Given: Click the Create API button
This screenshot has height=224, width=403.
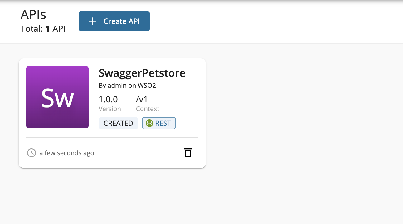Looking at the screenshot, I should pyautogui.click(x=114, y=21).
